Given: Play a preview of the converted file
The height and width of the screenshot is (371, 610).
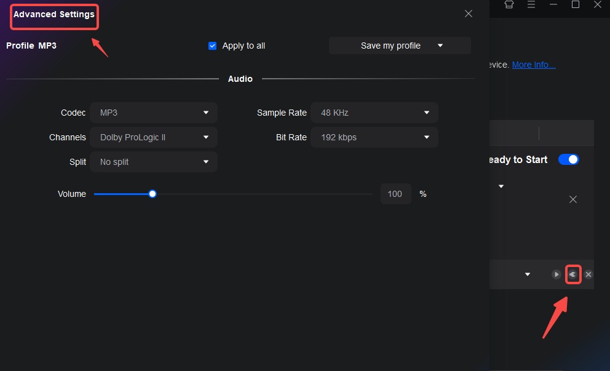Looking at the screenshot, I should [x=558, y=274].
